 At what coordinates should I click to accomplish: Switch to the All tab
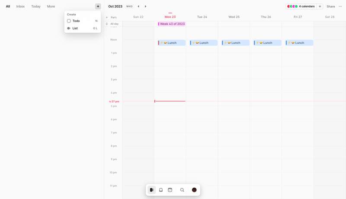tap(8, 7)
